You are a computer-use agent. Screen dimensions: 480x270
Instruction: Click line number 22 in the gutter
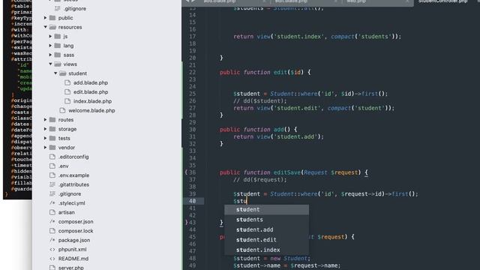(x=192, y=72)
